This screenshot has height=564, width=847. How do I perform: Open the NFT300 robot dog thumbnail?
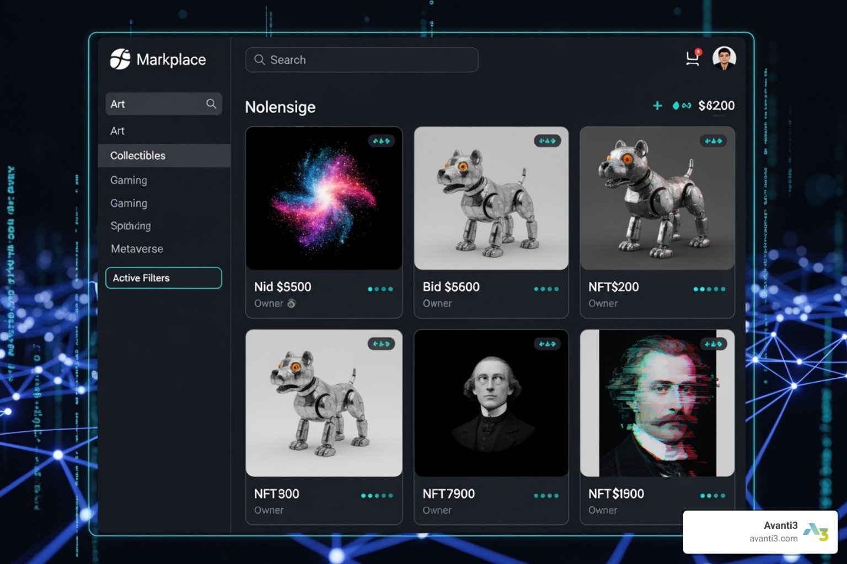(x=324, y=403)
